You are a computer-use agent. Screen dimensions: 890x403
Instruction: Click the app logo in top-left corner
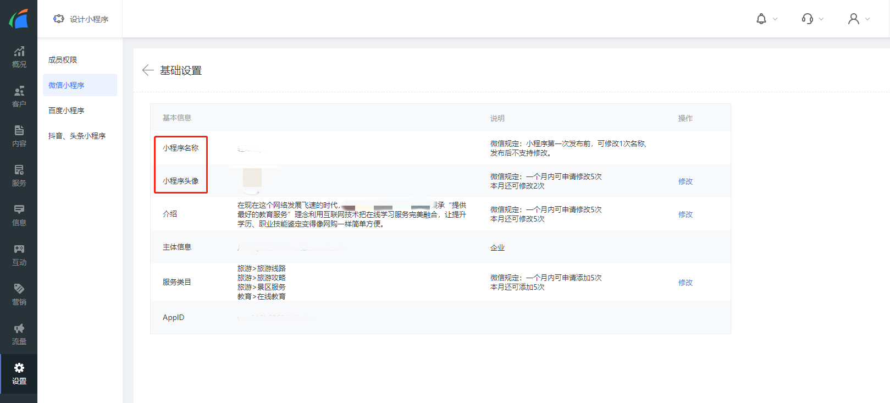pos(19,19)
